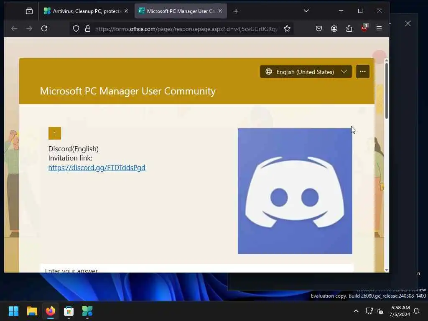Open muted volume tray icon
428x321 pixels.
pos(380,311)
